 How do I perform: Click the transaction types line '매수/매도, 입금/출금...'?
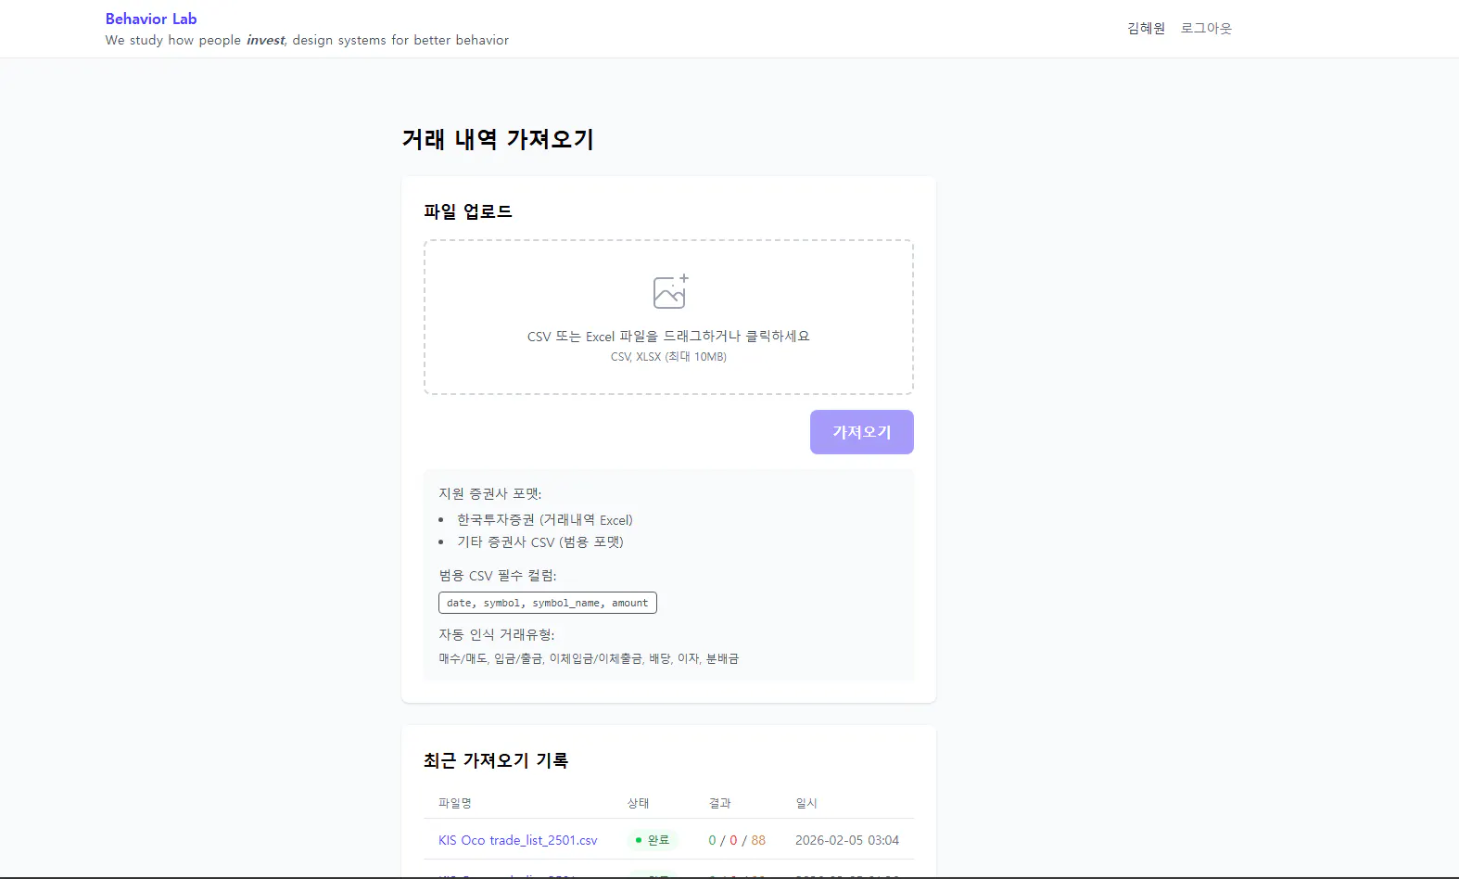(x=589, y=658)
